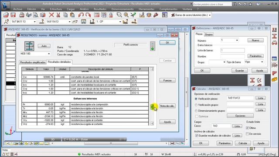
Task: Select Verificación grupos radio option
Action: 196,105
